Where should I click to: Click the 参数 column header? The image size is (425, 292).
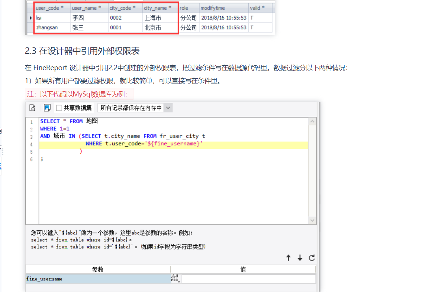(x=97, y=269)
